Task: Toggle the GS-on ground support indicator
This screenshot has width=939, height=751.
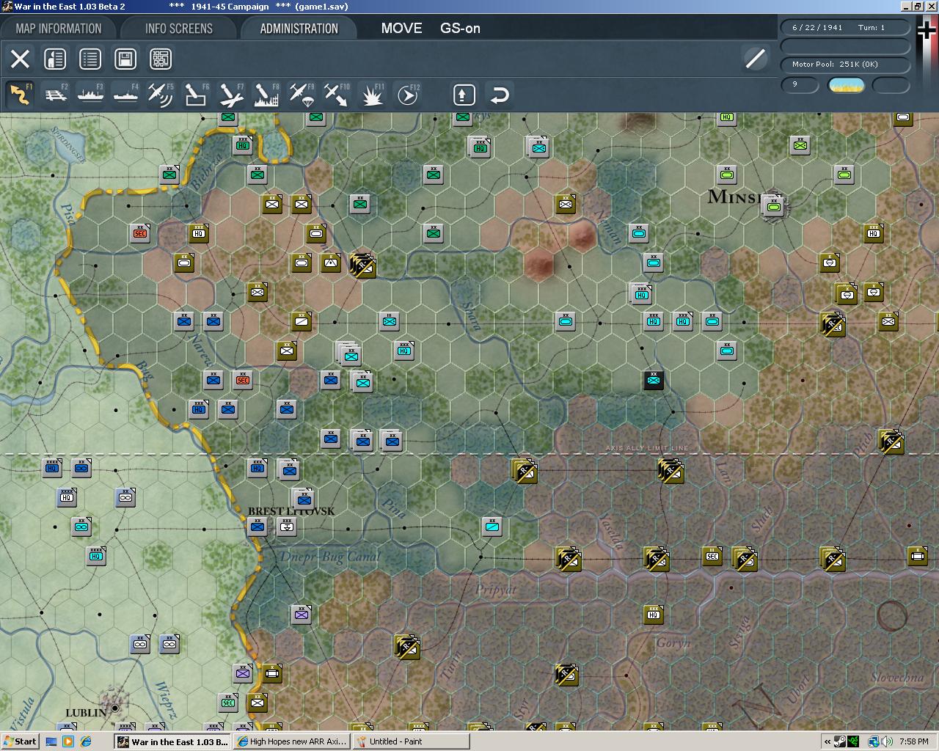Action: tap(460, 29)
